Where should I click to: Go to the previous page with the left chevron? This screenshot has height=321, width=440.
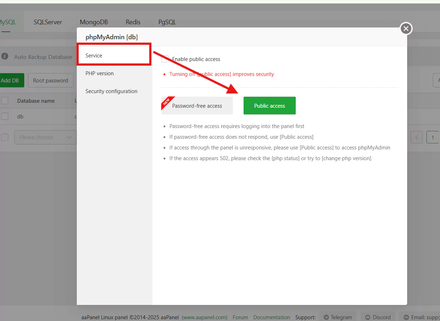click(x=416, y=137)
